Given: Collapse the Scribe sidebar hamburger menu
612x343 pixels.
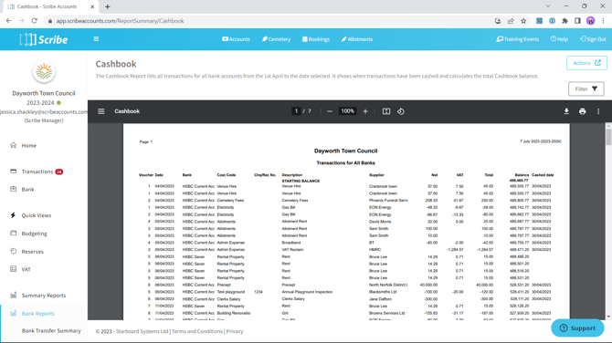Looking at the screenshot, I should pyautogui.click(x=96, y=39).
